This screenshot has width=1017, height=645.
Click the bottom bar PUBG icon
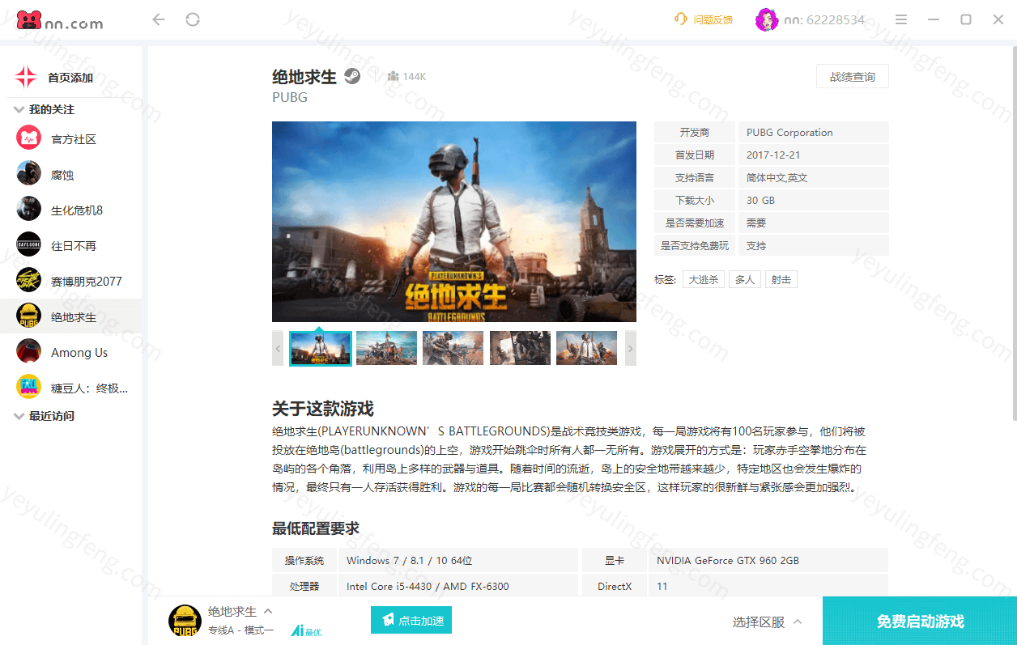[185, 621]
